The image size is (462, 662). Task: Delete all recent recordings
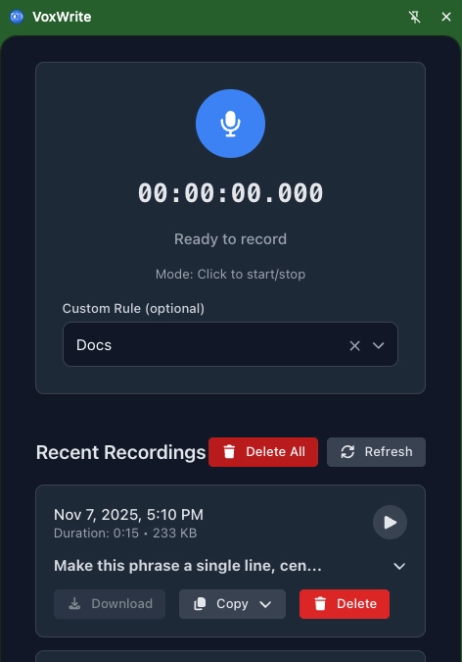coord(263,452)
